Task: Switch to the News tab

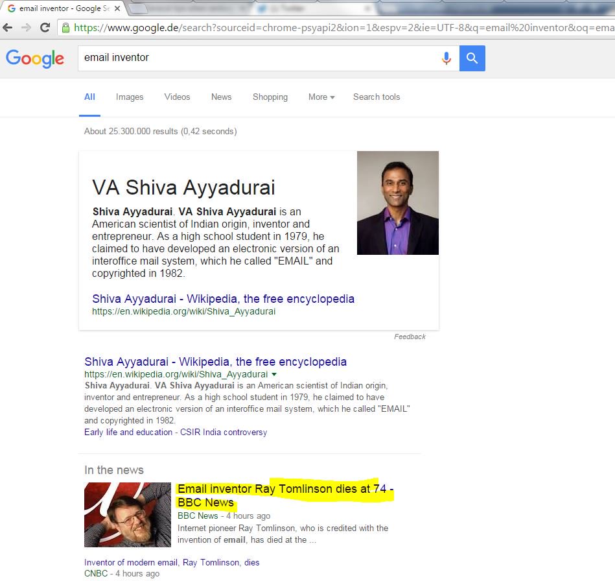Action: point(221,97)
